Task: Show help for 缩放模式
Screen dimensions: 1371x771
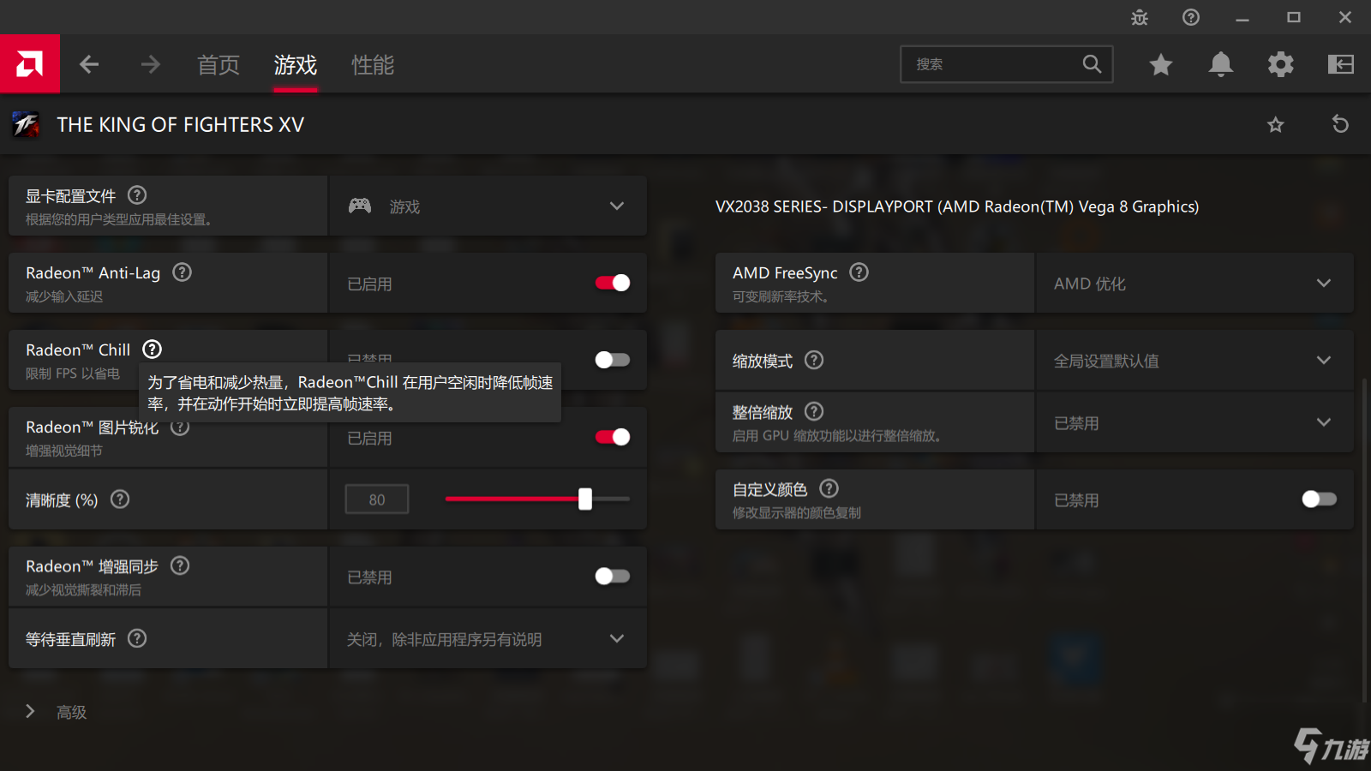Action: [814, 360]
